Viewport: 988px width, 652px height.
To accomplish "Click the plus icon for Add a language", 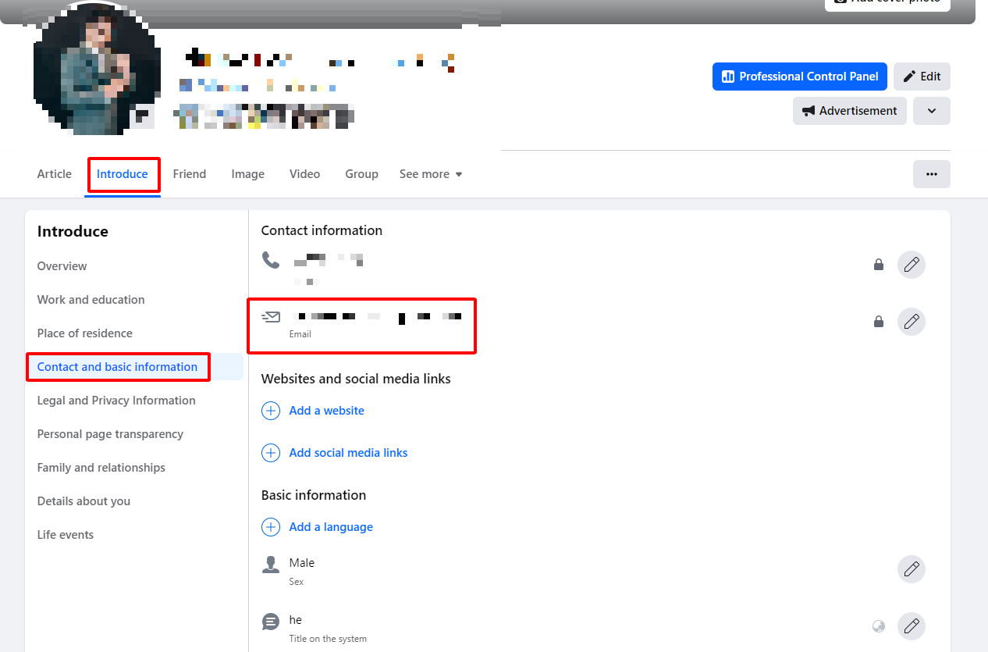I will [271, 527].
